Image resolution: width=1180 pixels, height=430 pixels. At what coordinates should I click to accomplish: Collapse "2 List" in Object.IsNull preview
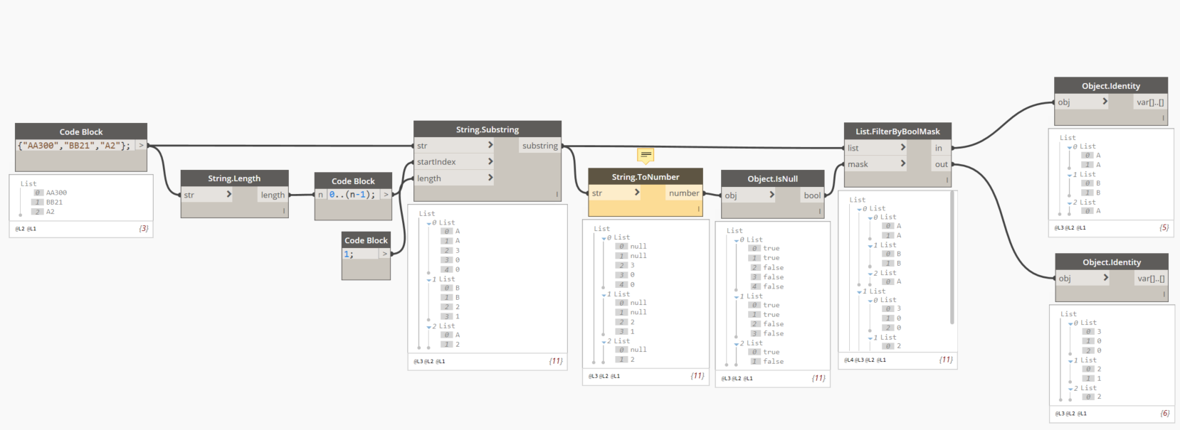pos(737,343)
